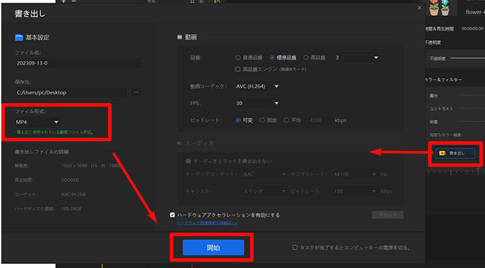Click the 105.39GB disk space value
Image resolution: width=485 pixels, height=268 pixels.
[71, 208]
